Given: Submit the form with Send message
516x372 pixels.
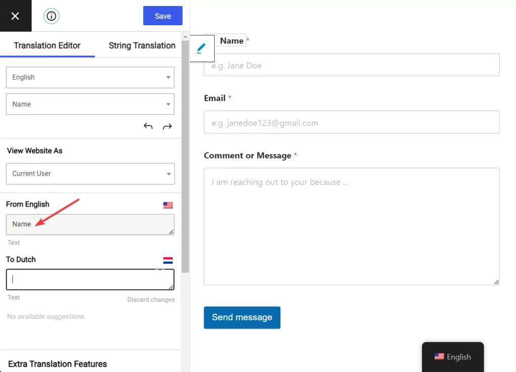Looking at the screenshot, I should [242, 317].
